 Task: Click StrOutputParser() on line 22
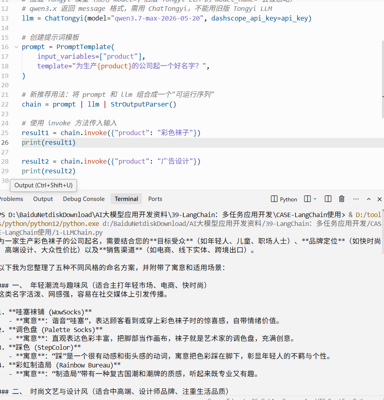pos(144,105)
